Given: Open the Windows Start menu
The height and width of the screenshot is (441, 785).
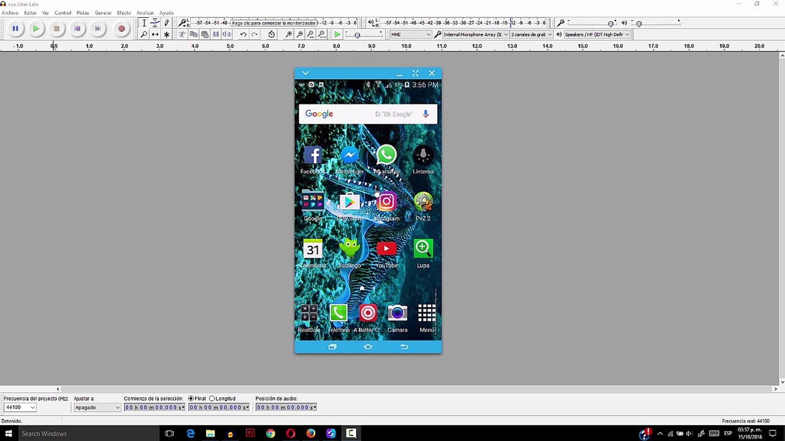Looking at the screenshot, I should point(9,434).
